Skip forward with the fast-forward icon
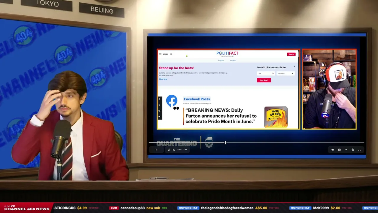 (x=174, y=150)
